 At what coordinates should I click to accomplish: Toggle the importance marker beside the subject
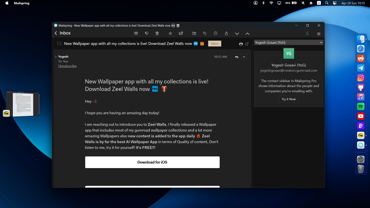[59, 44]
